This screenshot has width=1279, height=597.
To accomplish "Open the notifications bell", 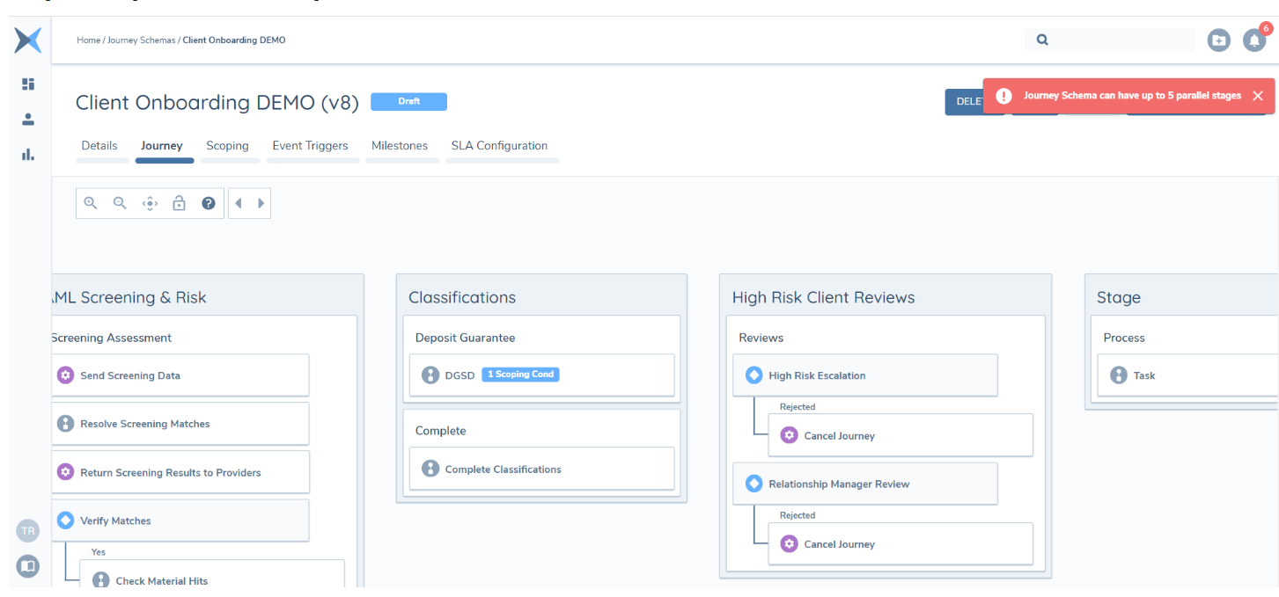I will pos(1253,40).
